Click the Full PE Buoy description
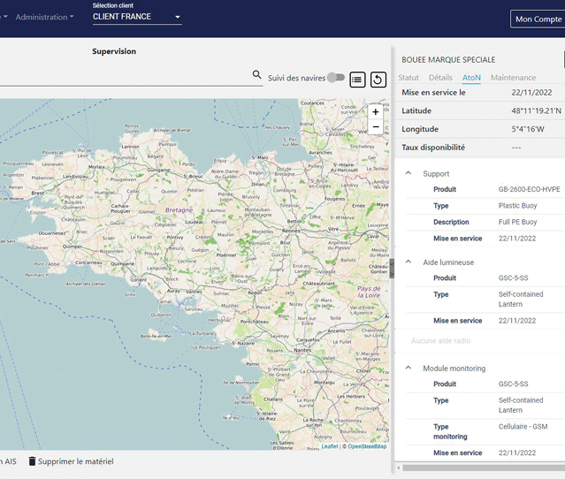 coord(517,222)
